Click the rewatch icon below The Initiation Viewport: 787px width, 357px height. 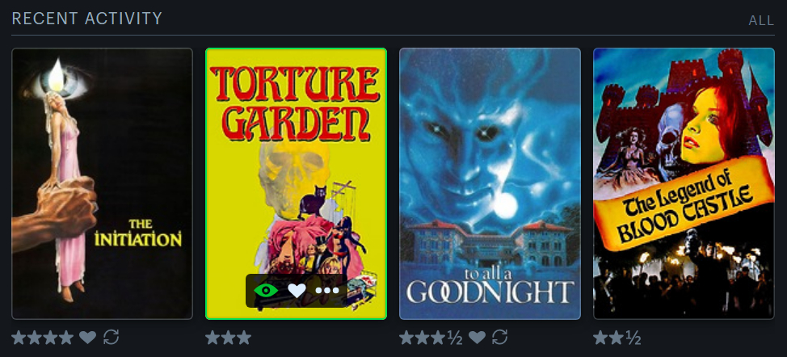pyautogui.click(x=111, y=338)
